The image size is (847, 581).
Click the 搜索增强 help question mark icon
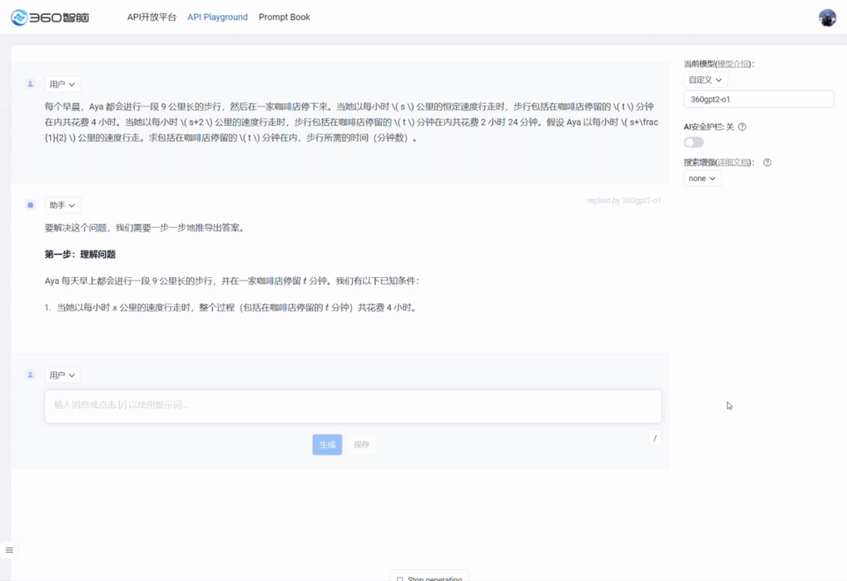click(765, 161)
